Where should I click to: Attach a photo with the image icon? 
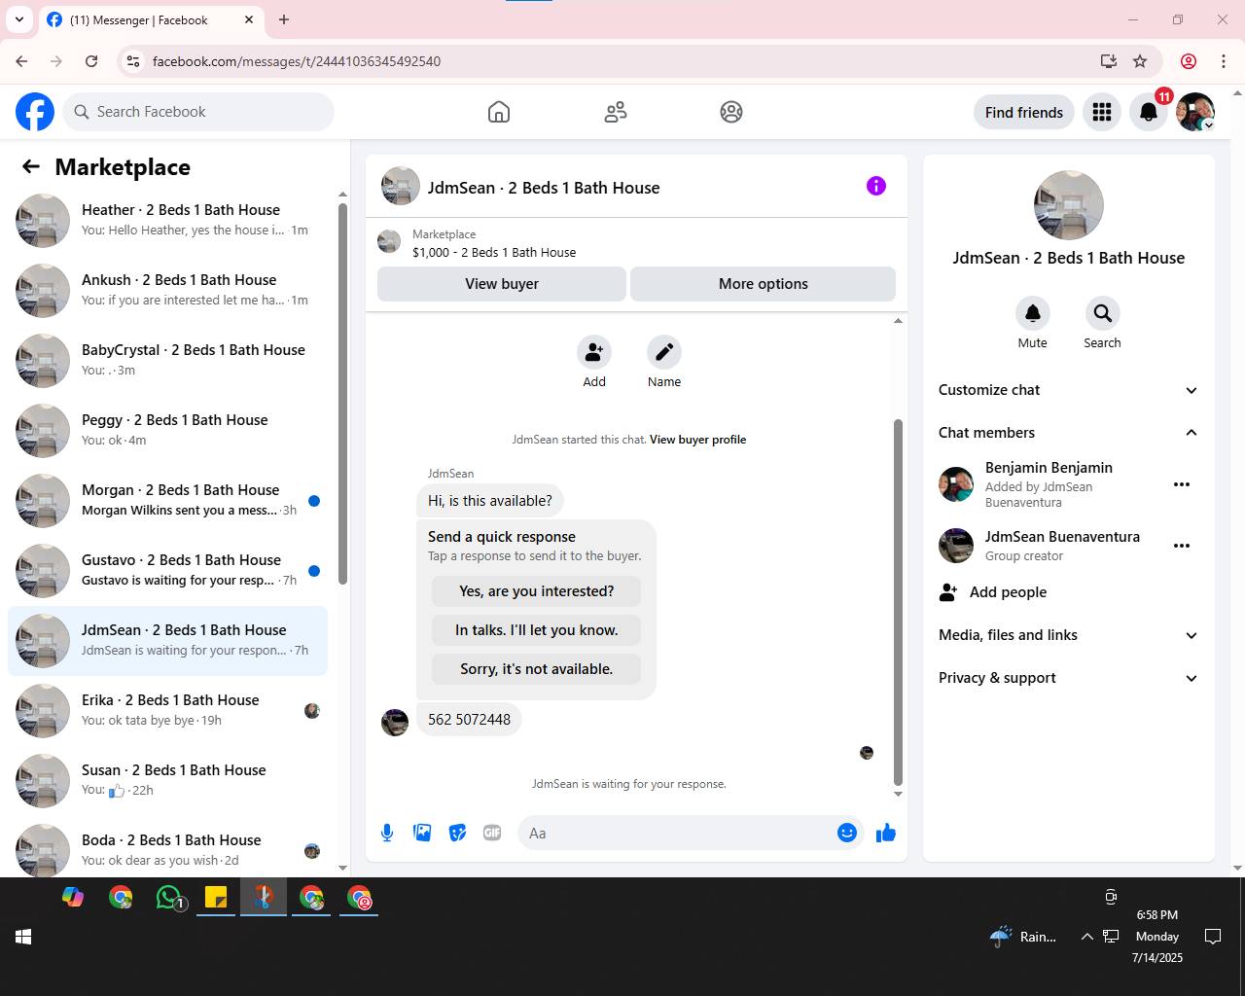pos(422,833)
